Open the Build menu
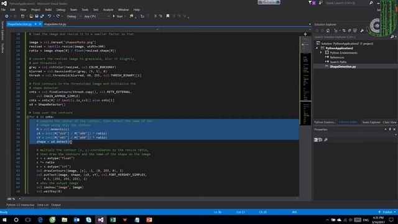 (49, 10)
